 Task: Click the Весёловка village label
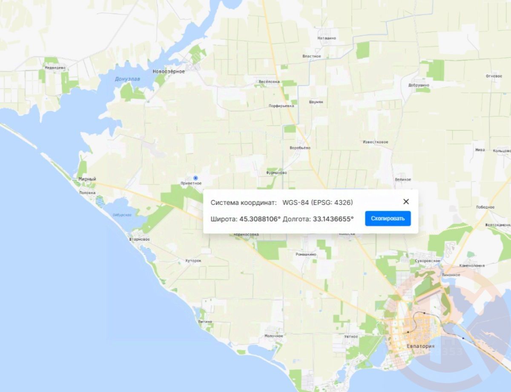point(269,82)
